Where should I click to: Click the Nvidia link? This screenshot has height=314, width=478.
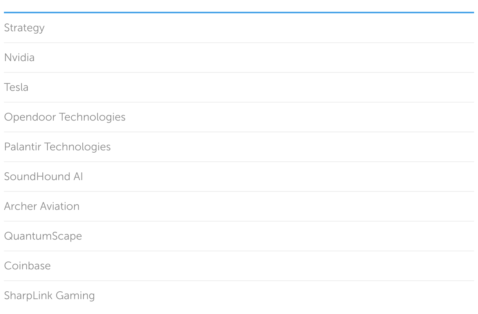[19, 58]
